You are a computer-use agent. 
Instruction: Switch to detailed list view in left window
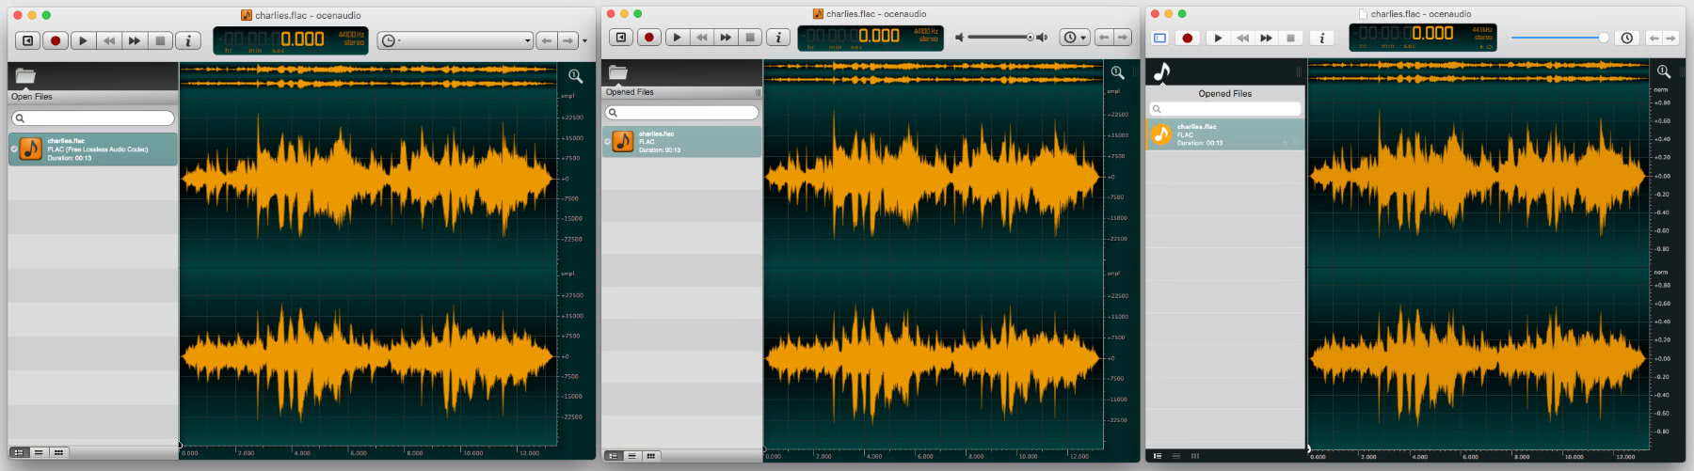[x=19, y=452]
